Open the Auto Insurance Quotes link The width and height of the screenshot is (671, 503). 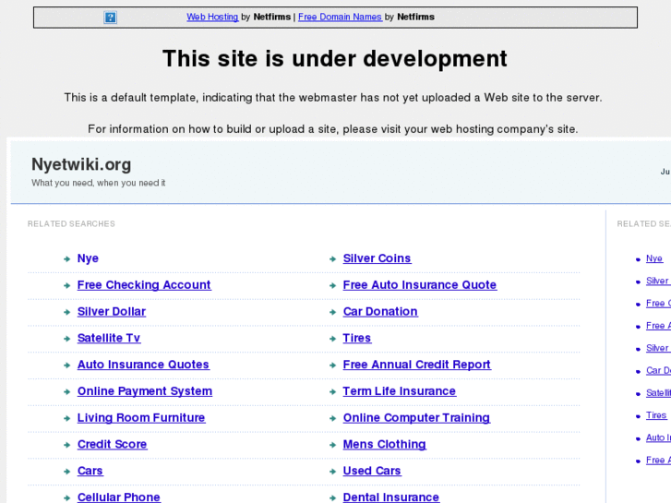[x=143, y=365]
